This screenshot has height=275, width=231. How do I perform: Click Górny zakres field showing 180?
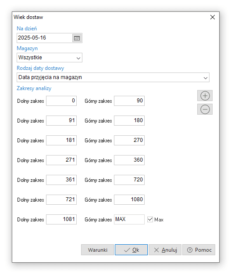(129, 120)
